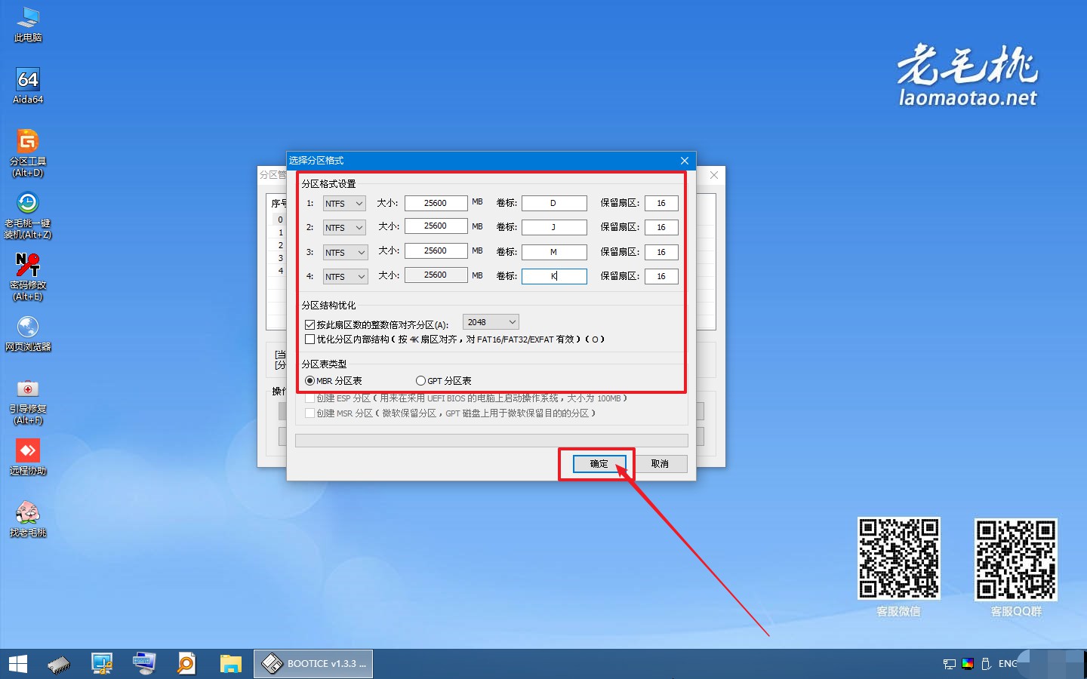This screenshot has width=1087, height=679.
Task: Click 分区格式设置 group label
Action: click(x=328, y=184)
